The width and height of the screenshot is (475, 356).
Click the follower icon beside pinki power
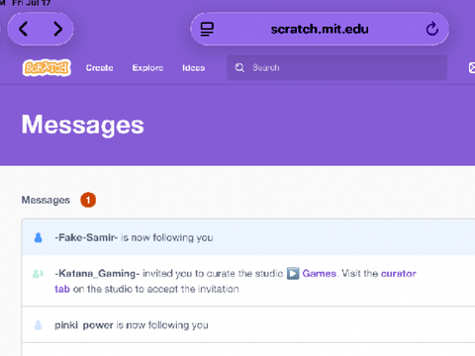pyautogui.click(x=39, y=325)
